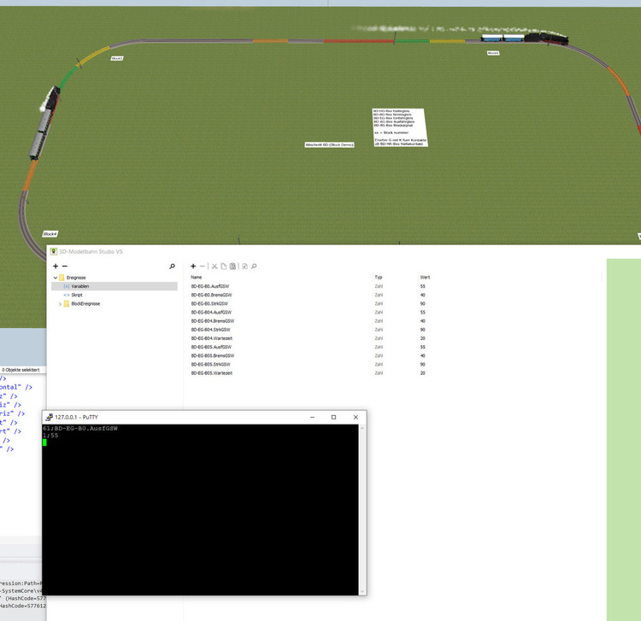Click the 3D-Modellbahn Studio window icon
This screenshot has height=621, width=641.
coord(53,251)
